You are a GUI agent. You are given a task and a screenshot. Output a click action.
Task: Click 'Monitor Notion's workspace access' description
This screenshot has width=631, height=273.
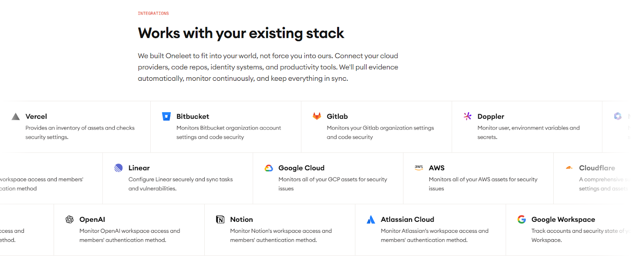coord(281,236)
